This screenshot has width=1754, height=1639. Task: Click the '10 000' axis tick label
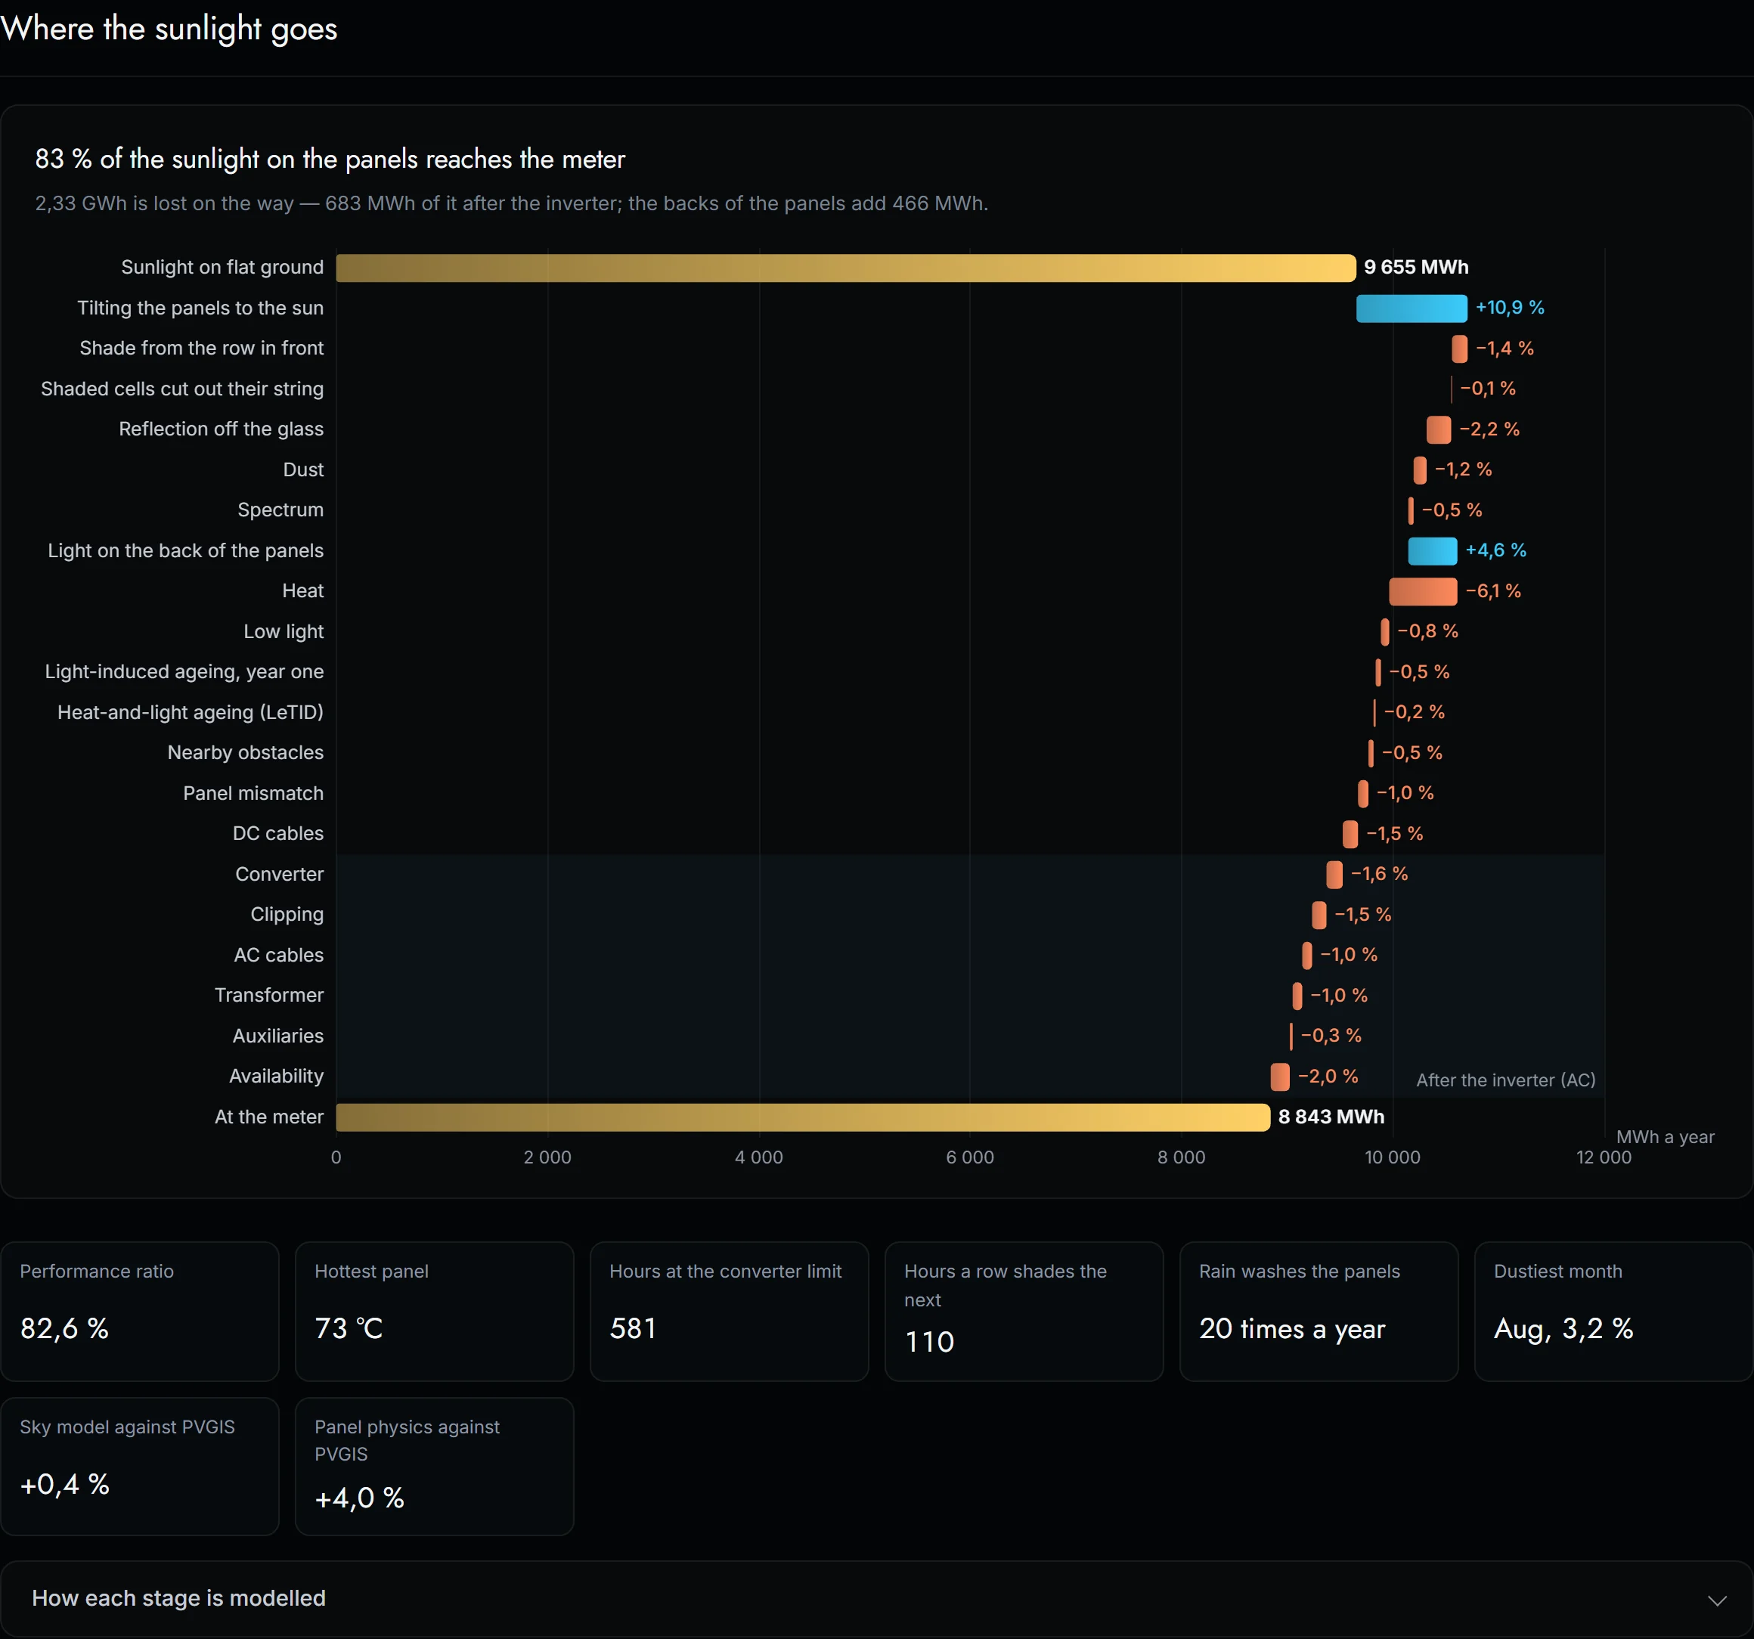[x=1393, y=1157]
